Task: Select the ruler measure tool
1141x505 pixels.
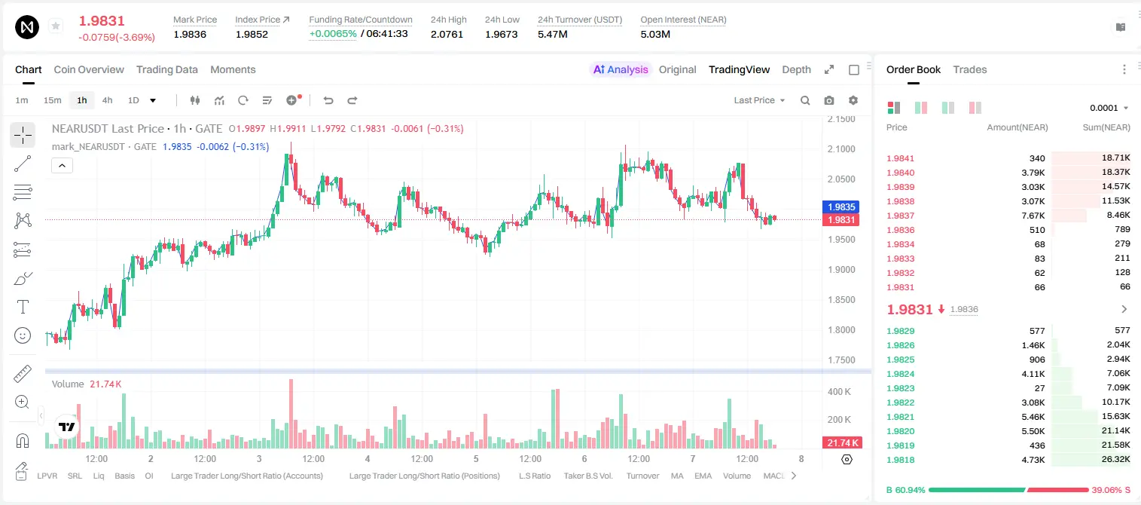Action: 23,374
